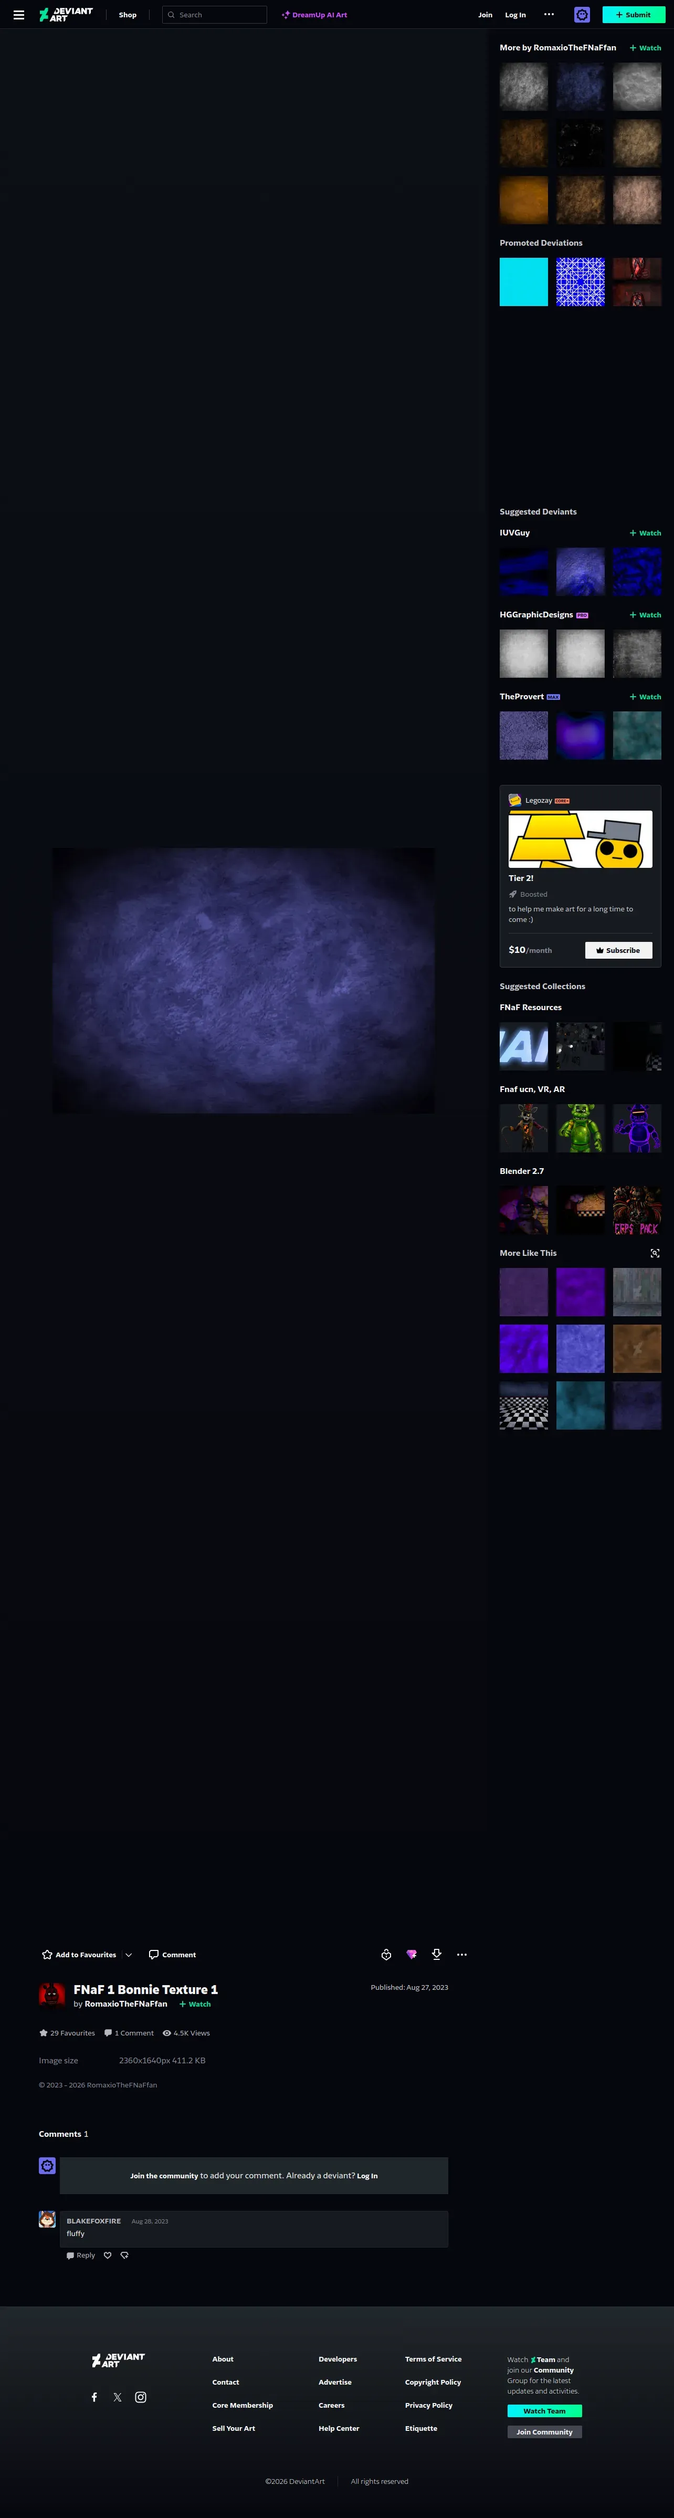Open the header three-dot more menu
This screenshot has height=2518, width=674.
[549, 15]
